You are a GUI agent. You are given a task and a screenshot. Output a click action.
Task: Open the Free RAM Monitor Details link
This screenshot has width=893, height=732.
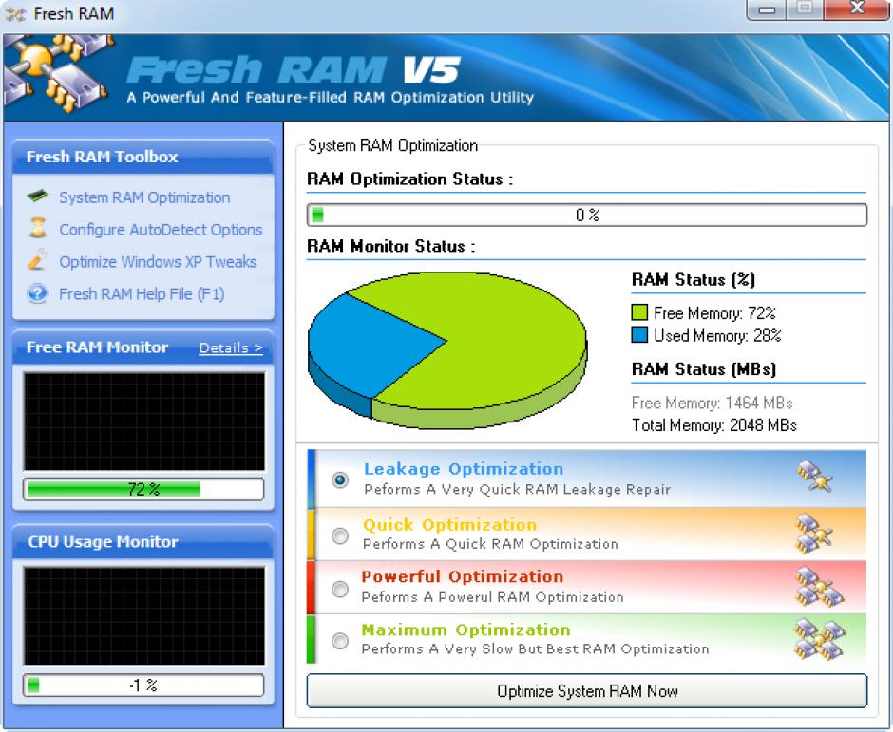(x=231, y=347)
